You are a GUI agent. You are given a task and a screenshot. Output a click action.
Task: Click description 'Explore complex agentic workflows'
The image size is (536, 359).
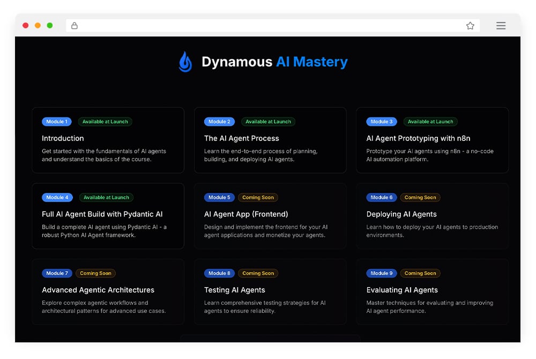click(x=103, y=306)
